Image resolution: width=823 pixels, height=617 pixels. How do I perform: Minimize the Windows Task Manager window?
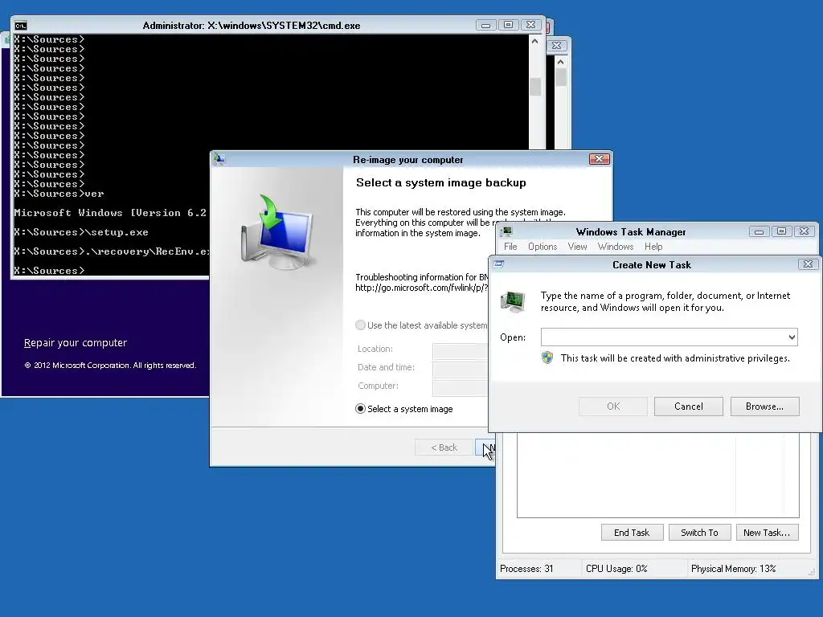click(759, 231)
